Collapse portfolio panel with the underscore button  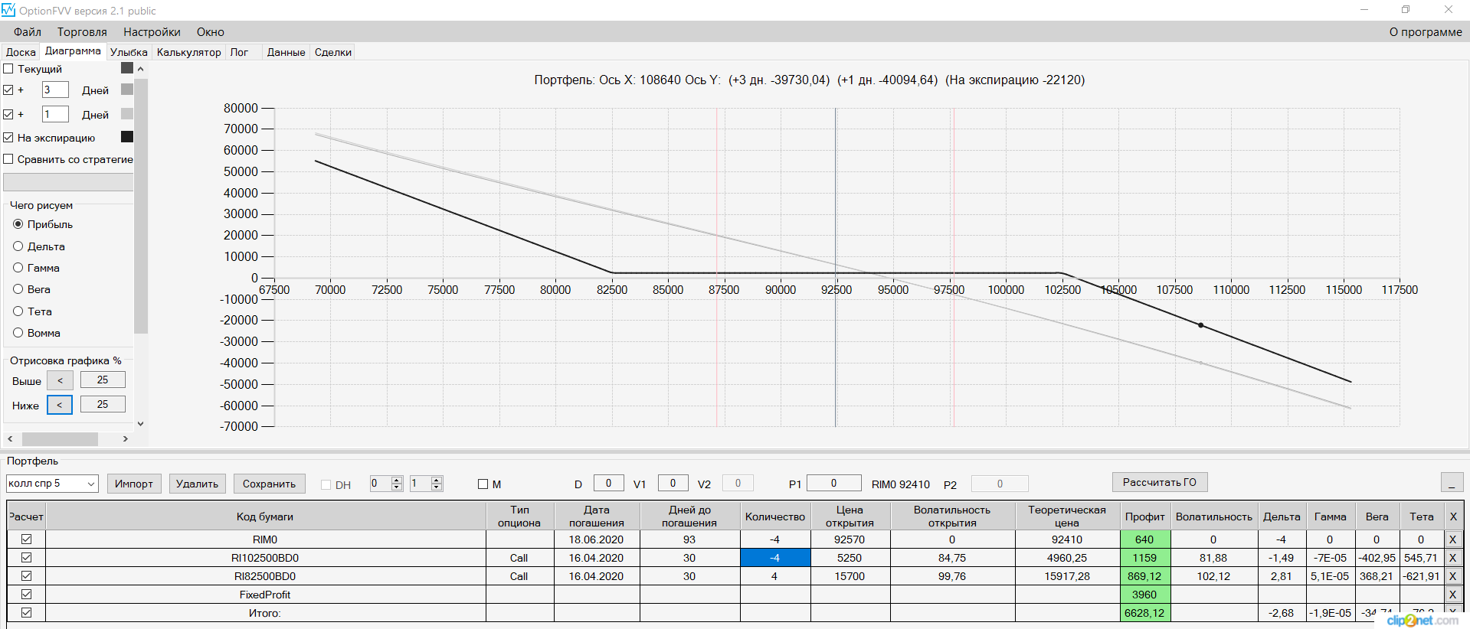1452,482
